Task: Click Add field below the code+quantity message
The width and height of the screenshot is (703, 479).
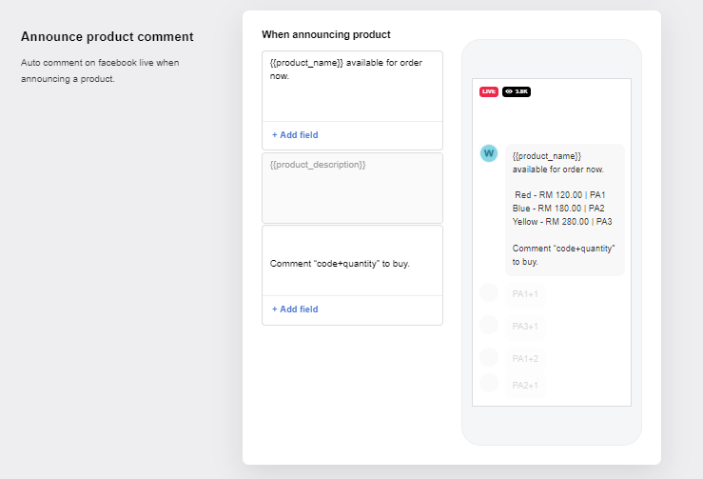Action: point(295,309)
